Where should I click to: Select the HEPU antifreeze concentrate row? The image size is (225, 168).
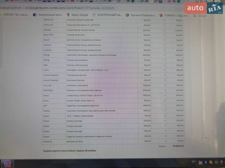tap(113, 70)
